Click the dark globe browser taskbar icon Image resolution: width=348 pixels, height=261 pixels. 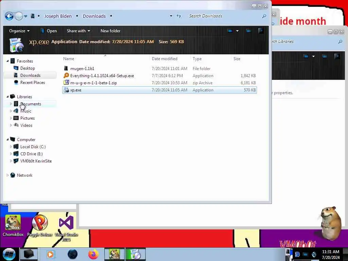click(72, 254)
